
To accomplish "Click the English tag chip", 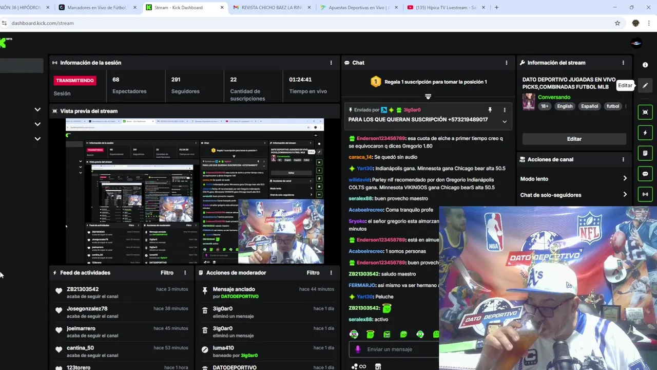I will pyautogui.click(x=565, y=106).
